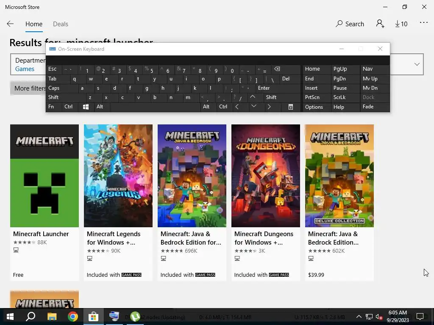Tap the Help key on On-Screen Keyboard
The height and width of the screenshot is (325, 434).
pos(345,107)
